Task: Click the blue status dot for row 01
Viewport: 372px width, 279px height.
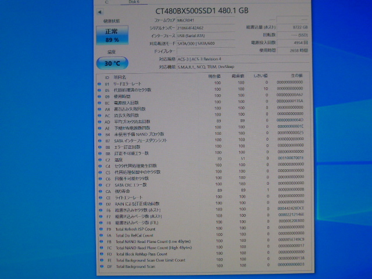Action: click(x=99, y=84)
